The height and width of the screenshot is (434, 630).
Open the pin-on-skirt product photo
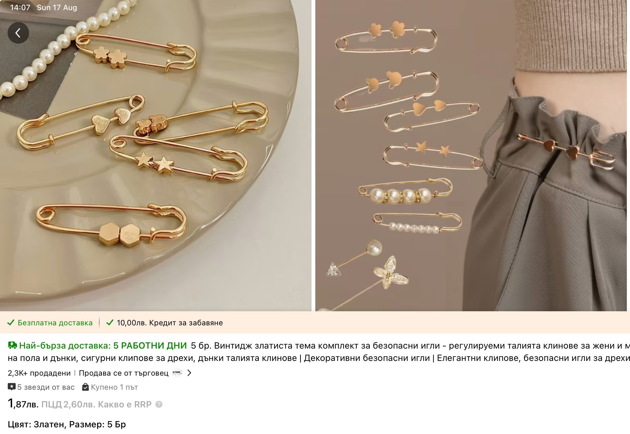[471, 156]
